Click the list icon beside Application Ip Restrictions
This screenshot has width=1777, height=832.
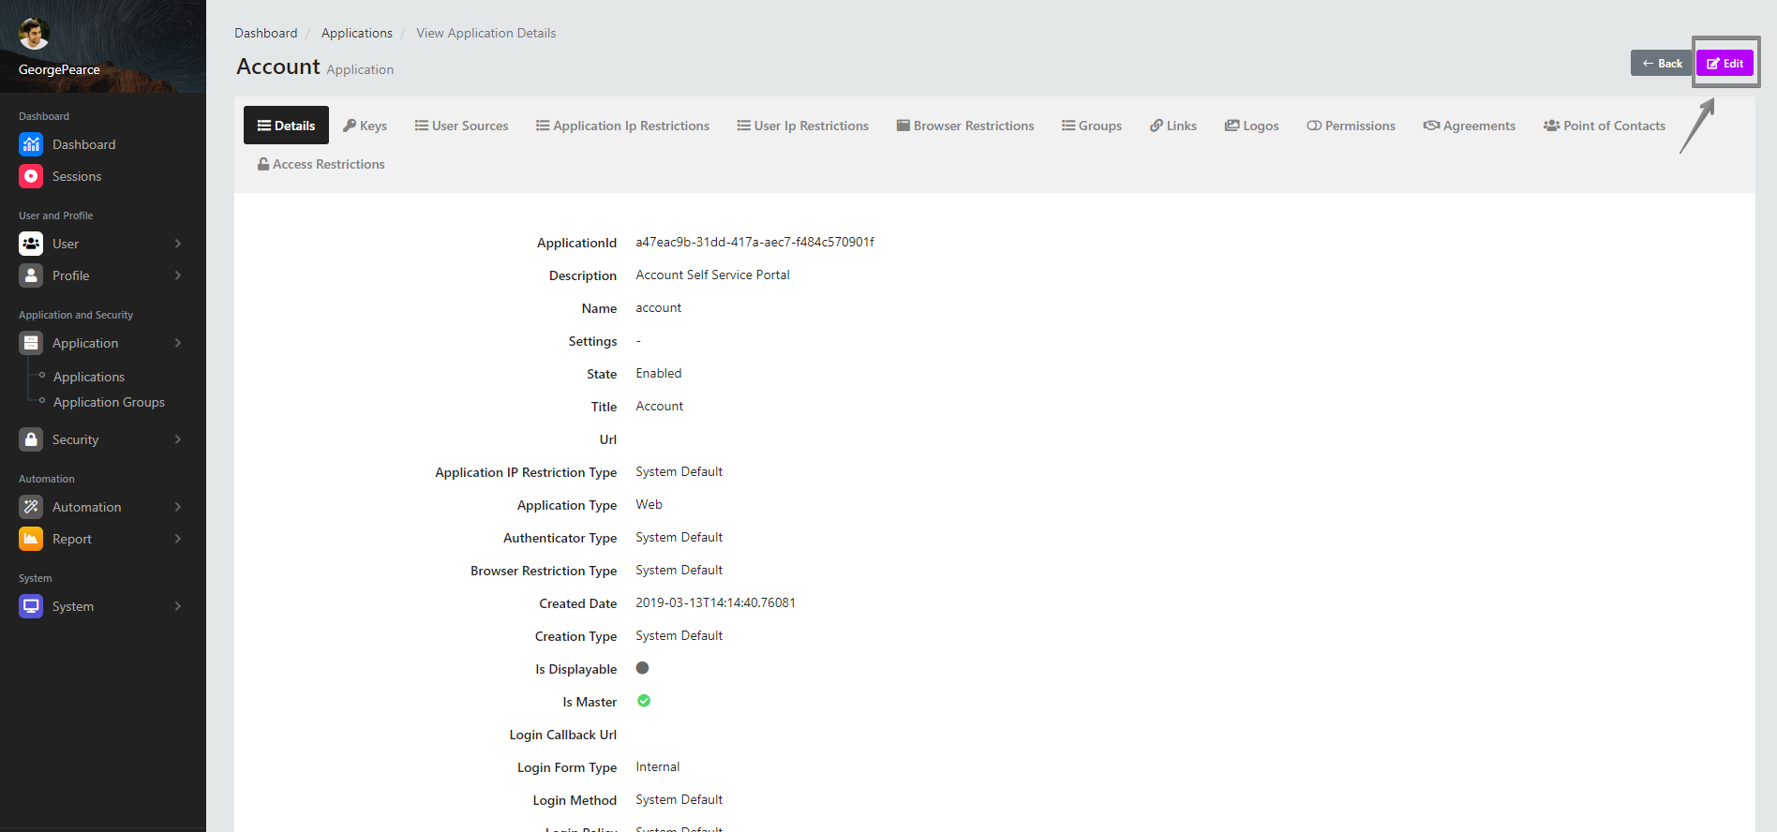click(x=543, y=126)
